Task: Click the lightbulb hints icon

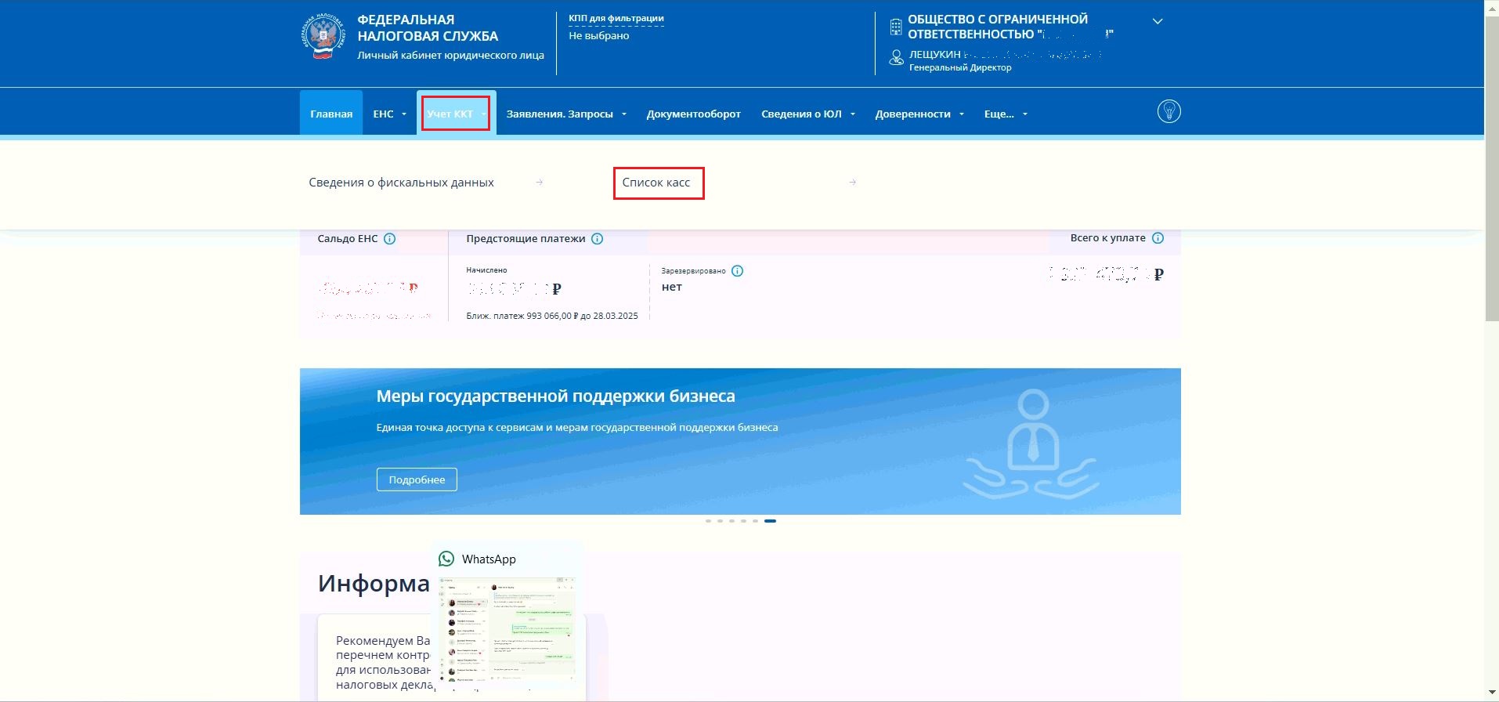Action: (1168, 111)
